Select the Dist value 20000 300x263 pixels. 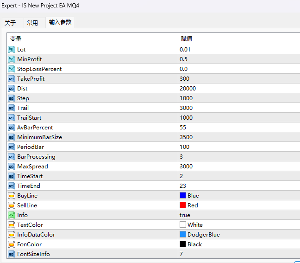tap(187, 89)
